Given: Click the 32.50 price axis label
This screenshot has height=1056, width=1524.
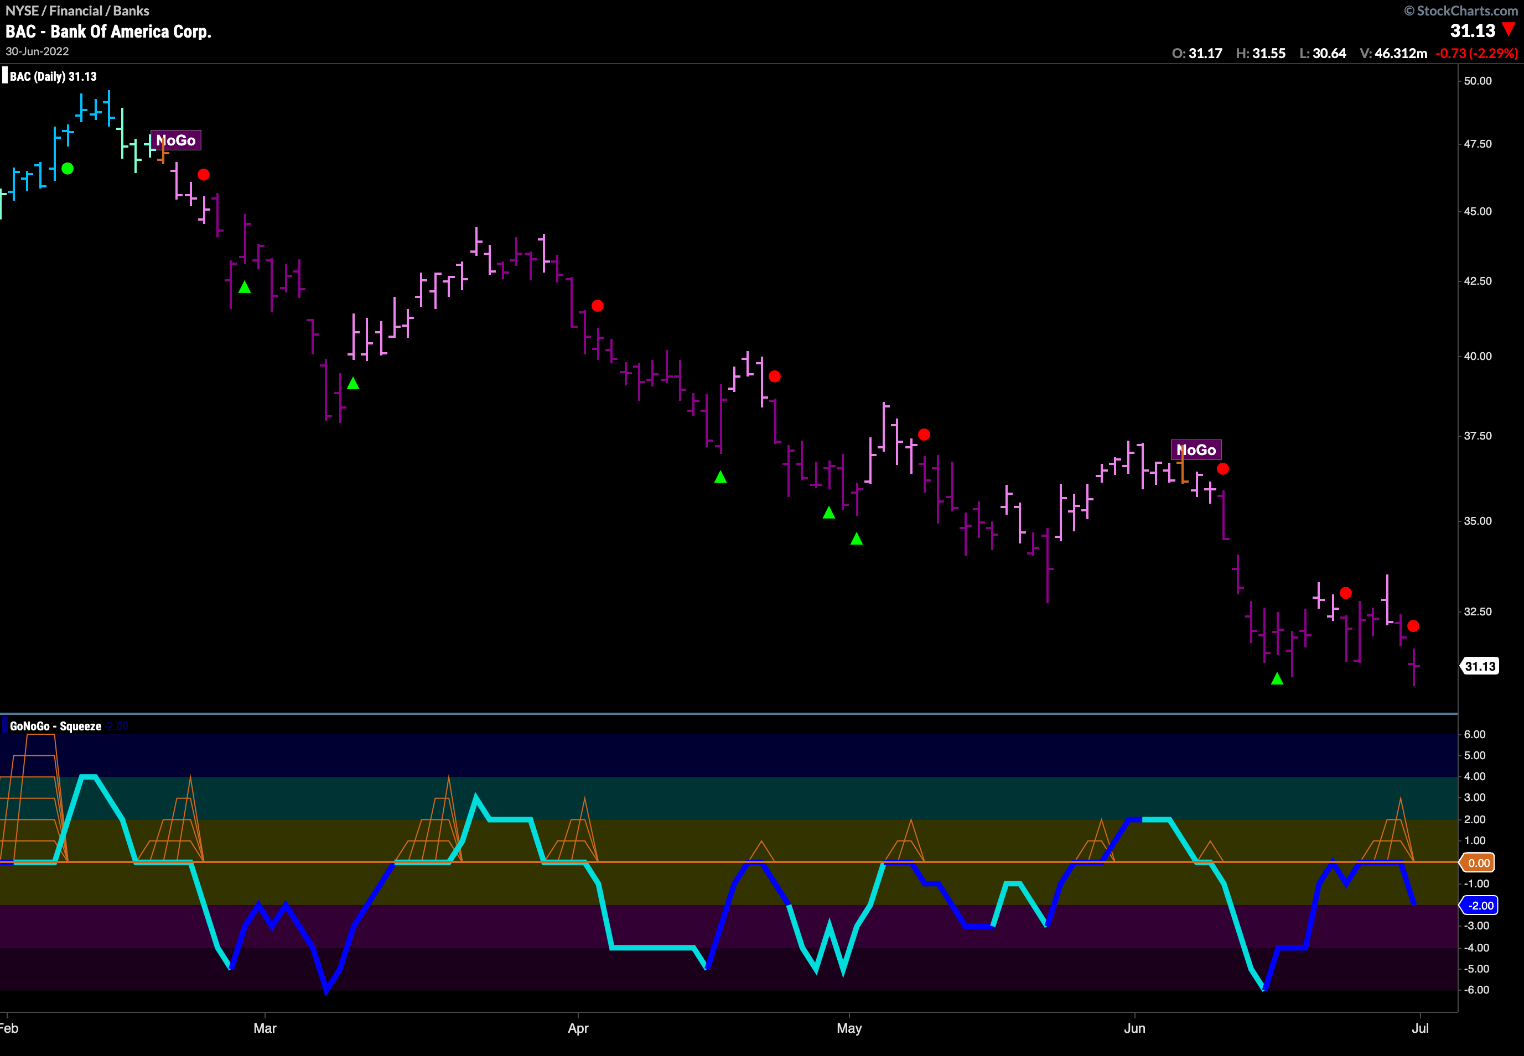Looking at the screenshot, I should [1478, 611].
